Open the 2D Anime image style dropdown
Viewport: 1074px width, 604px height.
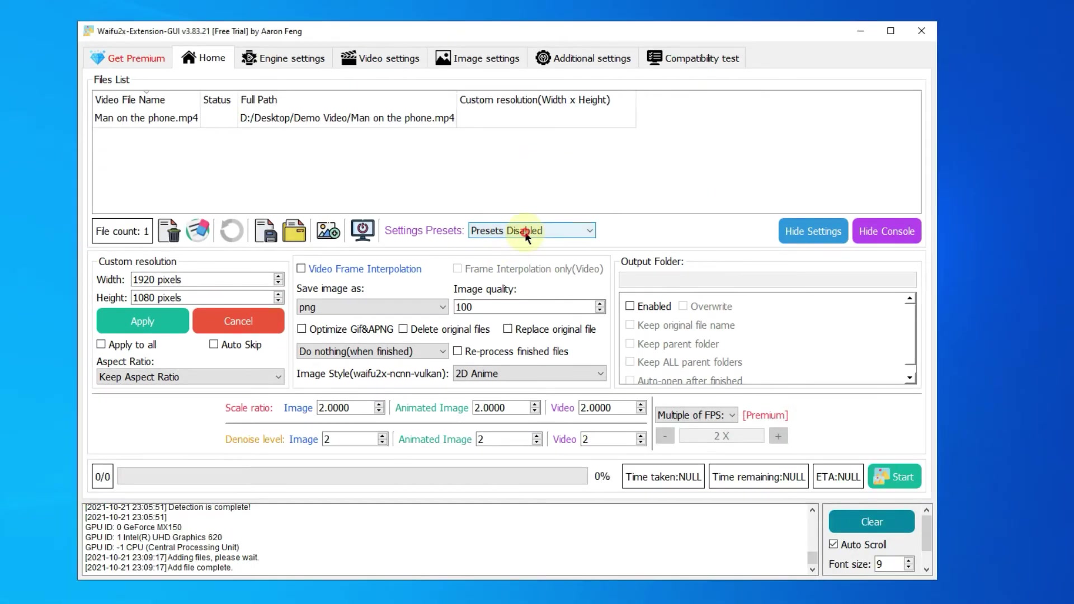[x=530, y=374]
